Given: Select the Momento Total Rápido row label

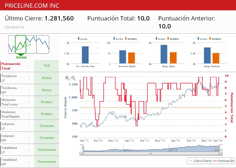Looking at the screenshot, I should tap(10, 114).
